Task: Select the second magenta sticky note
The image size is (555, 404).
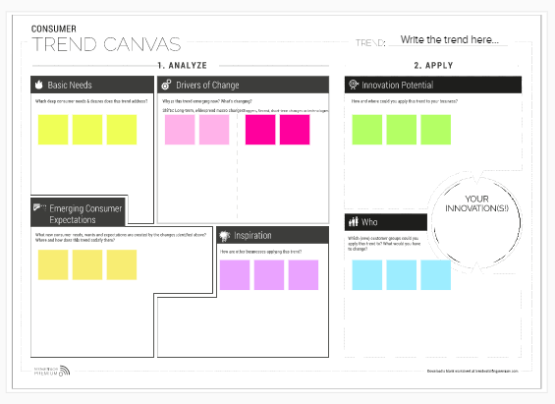Action: point(295,130)
